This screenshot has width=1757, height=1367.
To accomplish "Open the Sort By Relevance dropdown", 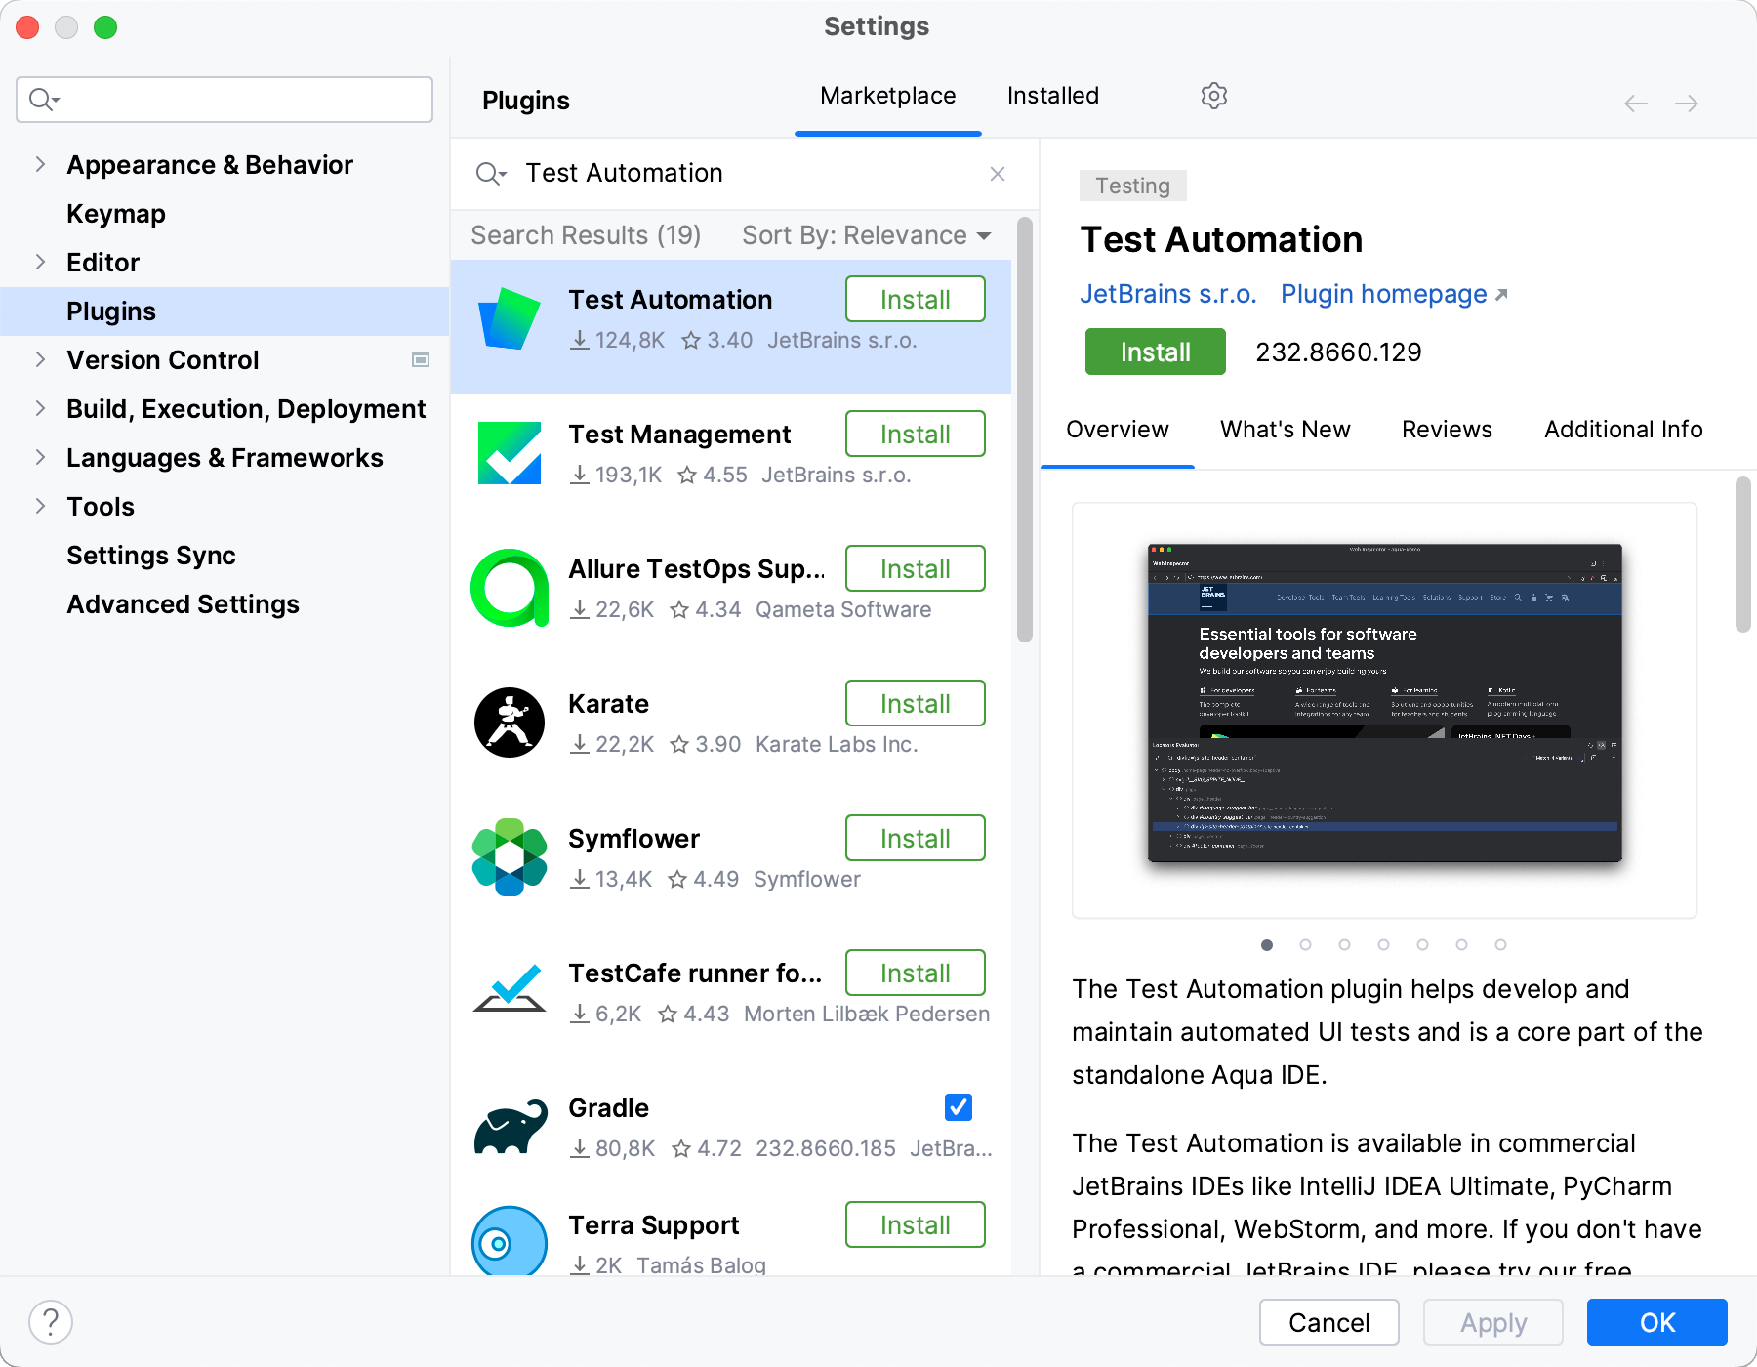I will pyautogui.click(x=864, y=234).
